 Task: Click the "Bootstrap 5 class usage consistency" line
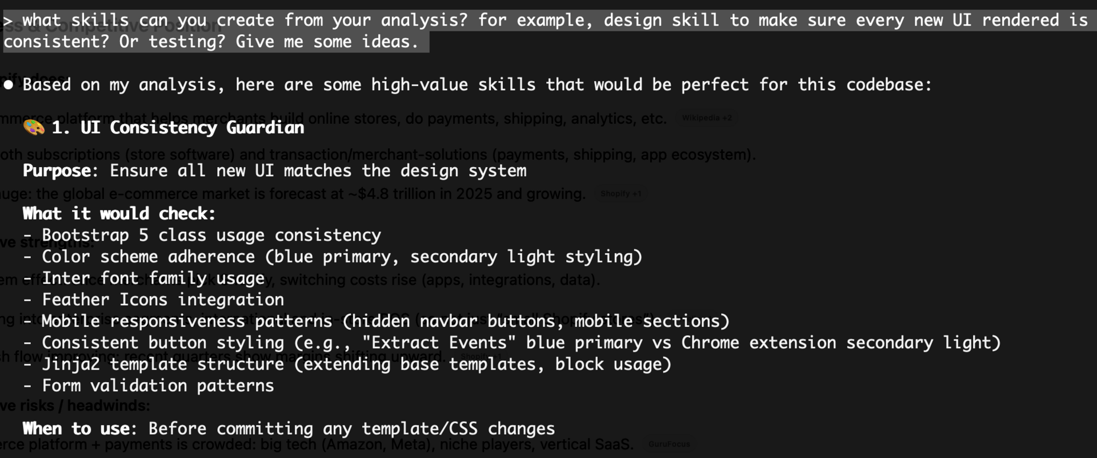tap(211, 235)
